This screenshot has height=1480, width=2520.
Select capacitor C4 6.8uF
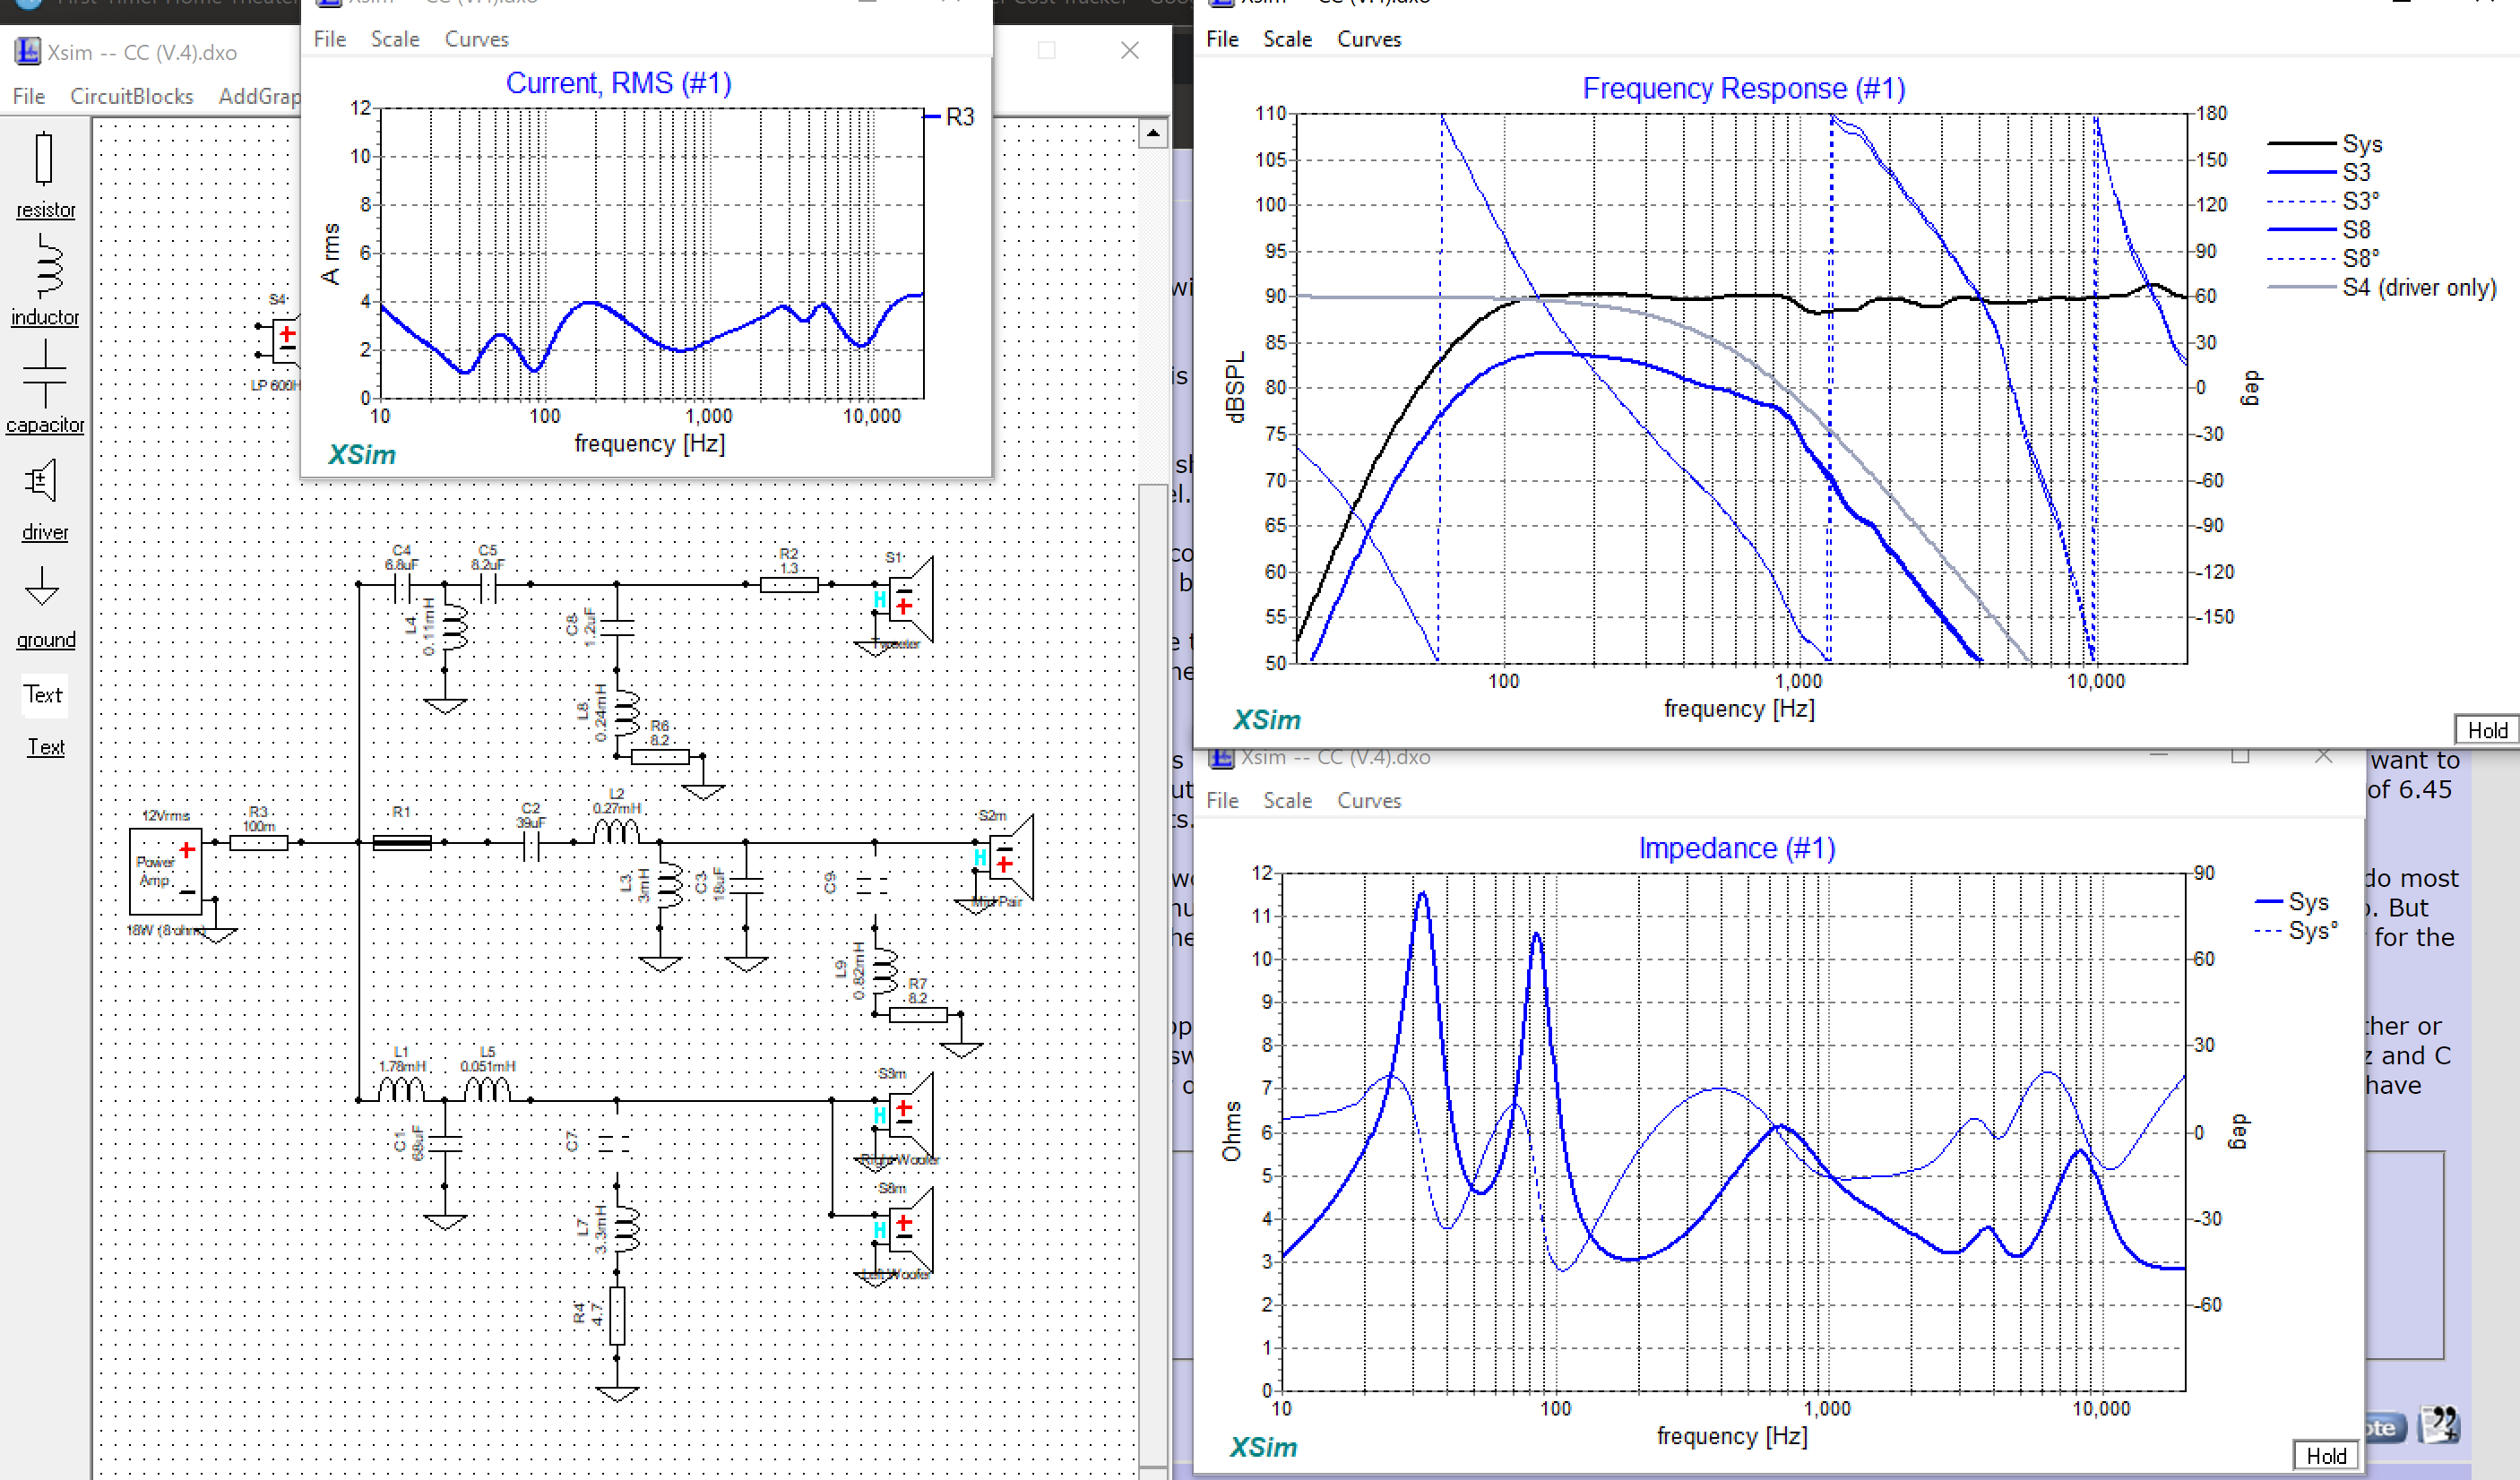tap(402, 588)
